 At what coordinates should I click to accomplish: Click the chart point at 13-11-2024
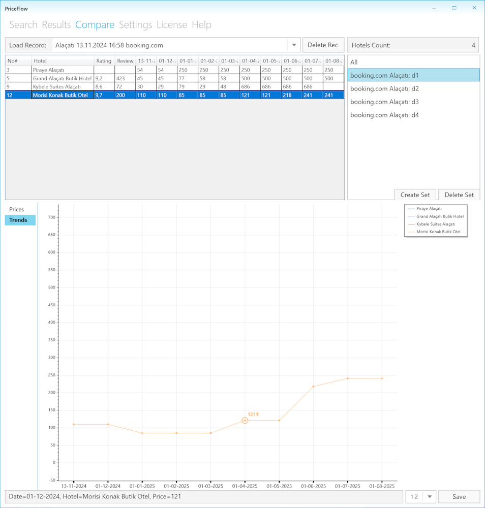click(x=74, y=424)
